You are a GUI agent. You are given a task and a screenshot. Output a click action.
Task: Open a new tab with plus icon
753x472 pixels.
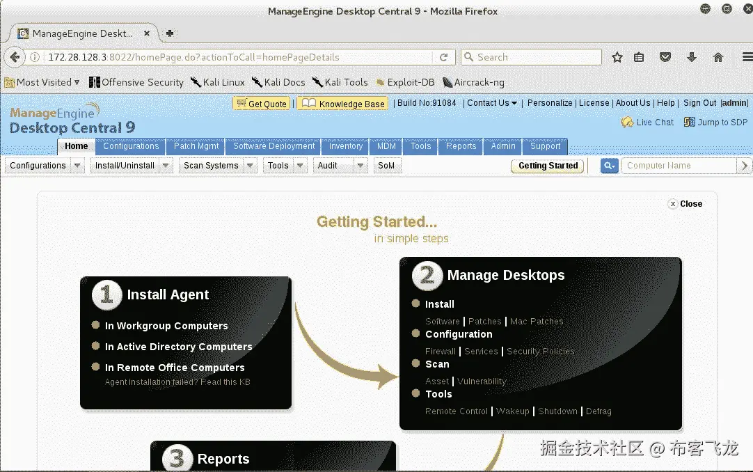click(x=170, y=33)
